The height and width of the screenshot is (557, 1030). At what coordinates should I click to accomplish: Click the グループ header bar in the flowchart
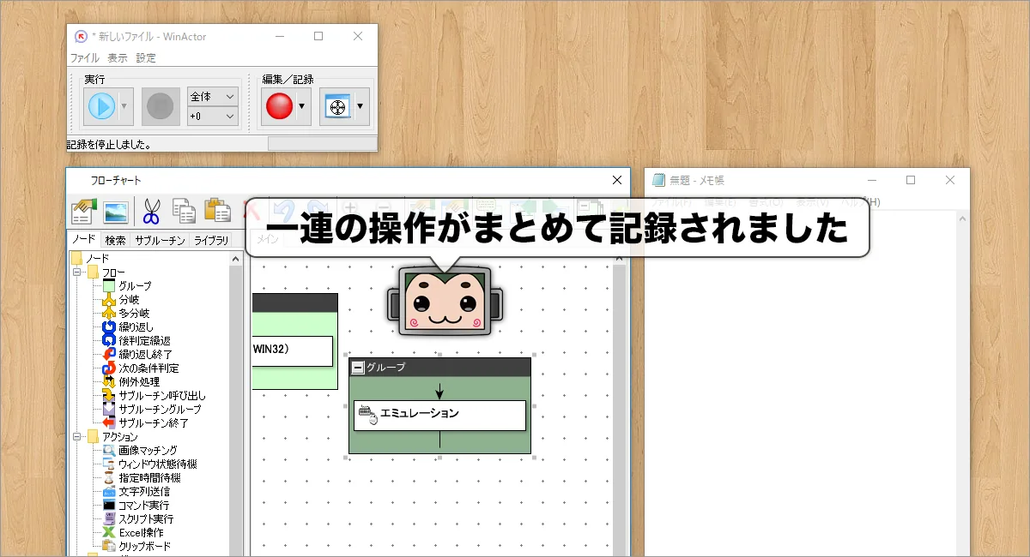[439, 367]
